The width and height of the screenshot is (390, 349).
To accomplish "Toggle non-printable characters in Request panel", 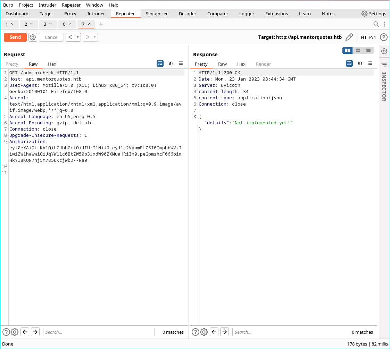I will 171,64.
